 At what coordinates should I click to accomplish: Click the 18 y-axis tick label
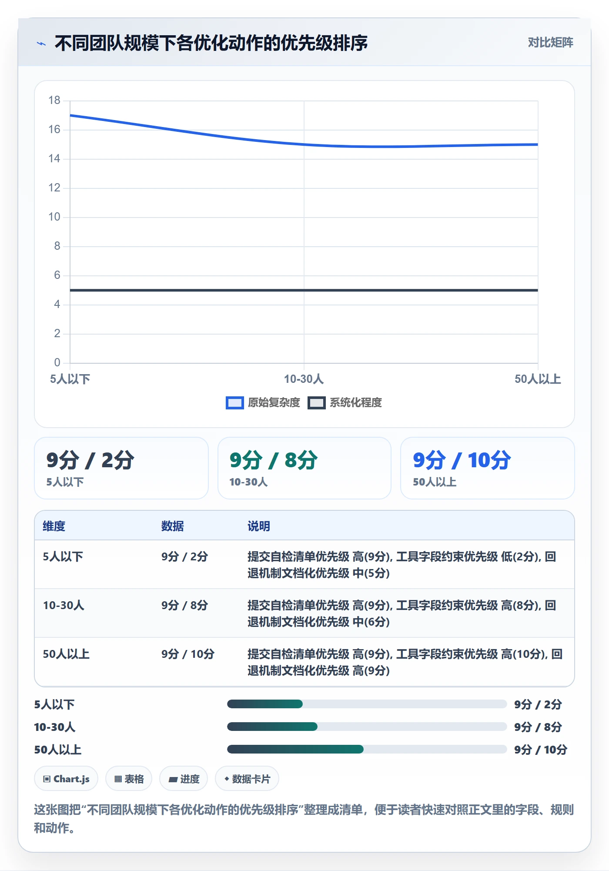point(54,100)
